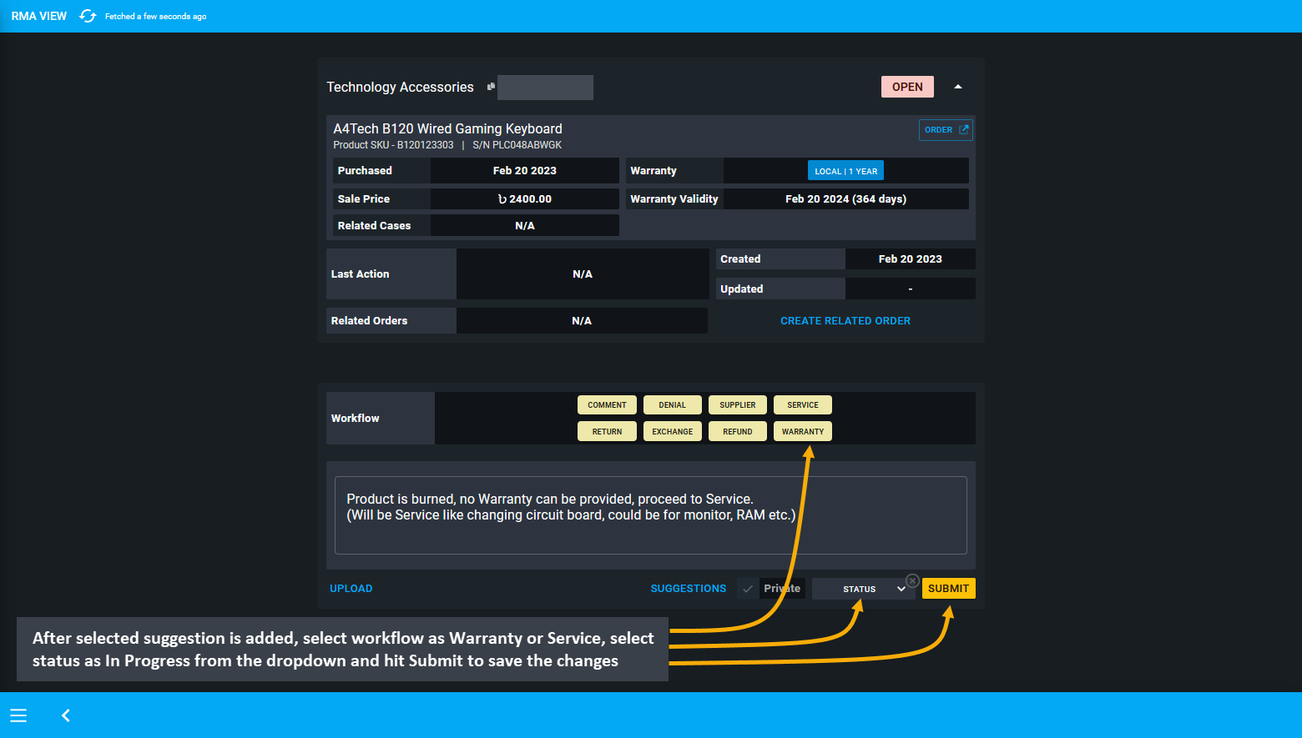Image resolution: width=1302 pixels, height=738 pixels.
Task: Select the REFUND workflow
Action: [x=738, y=432]
